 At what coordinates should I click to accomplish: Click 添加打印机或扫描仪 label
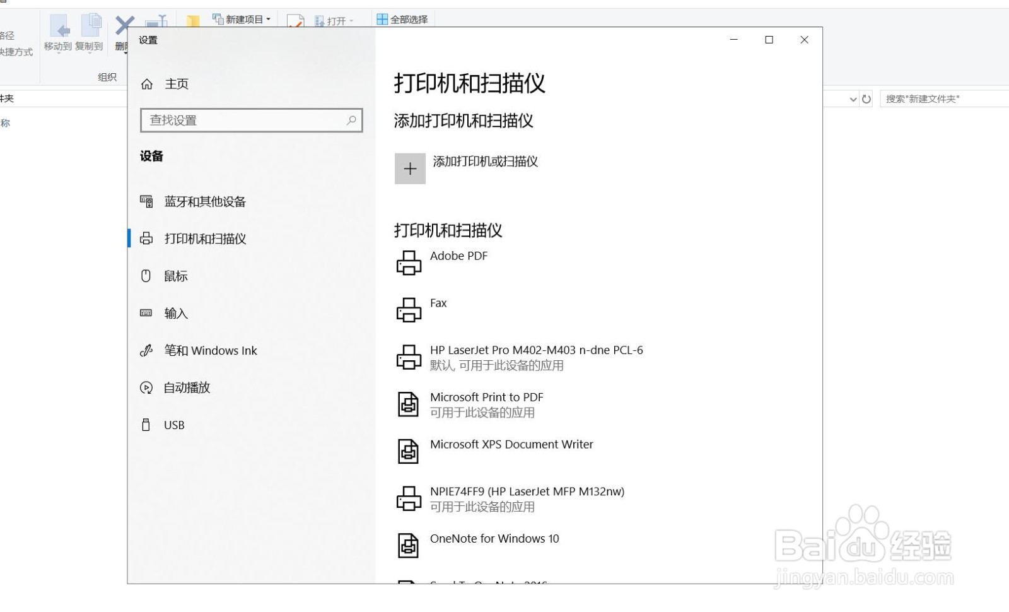[x=485, y=162]
